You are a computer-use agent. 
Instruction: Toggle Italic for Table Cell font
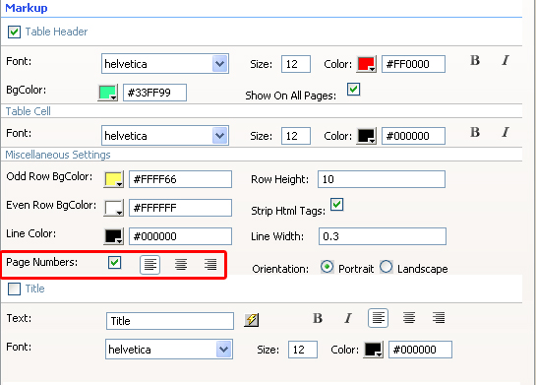point(506,133)
